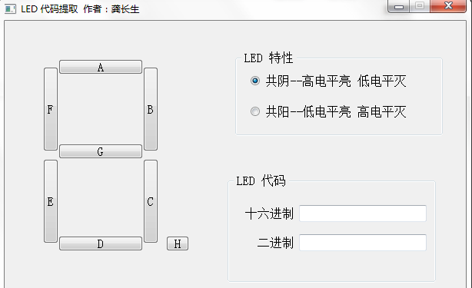
Task: Toggle LED segment C button
Action: [151, 201]
